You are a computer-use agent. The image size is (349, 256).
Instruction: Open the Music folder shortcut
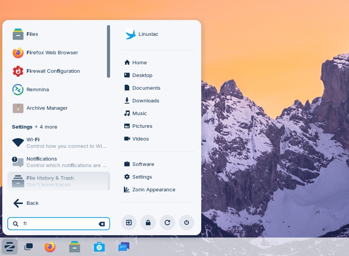point(158,113)
